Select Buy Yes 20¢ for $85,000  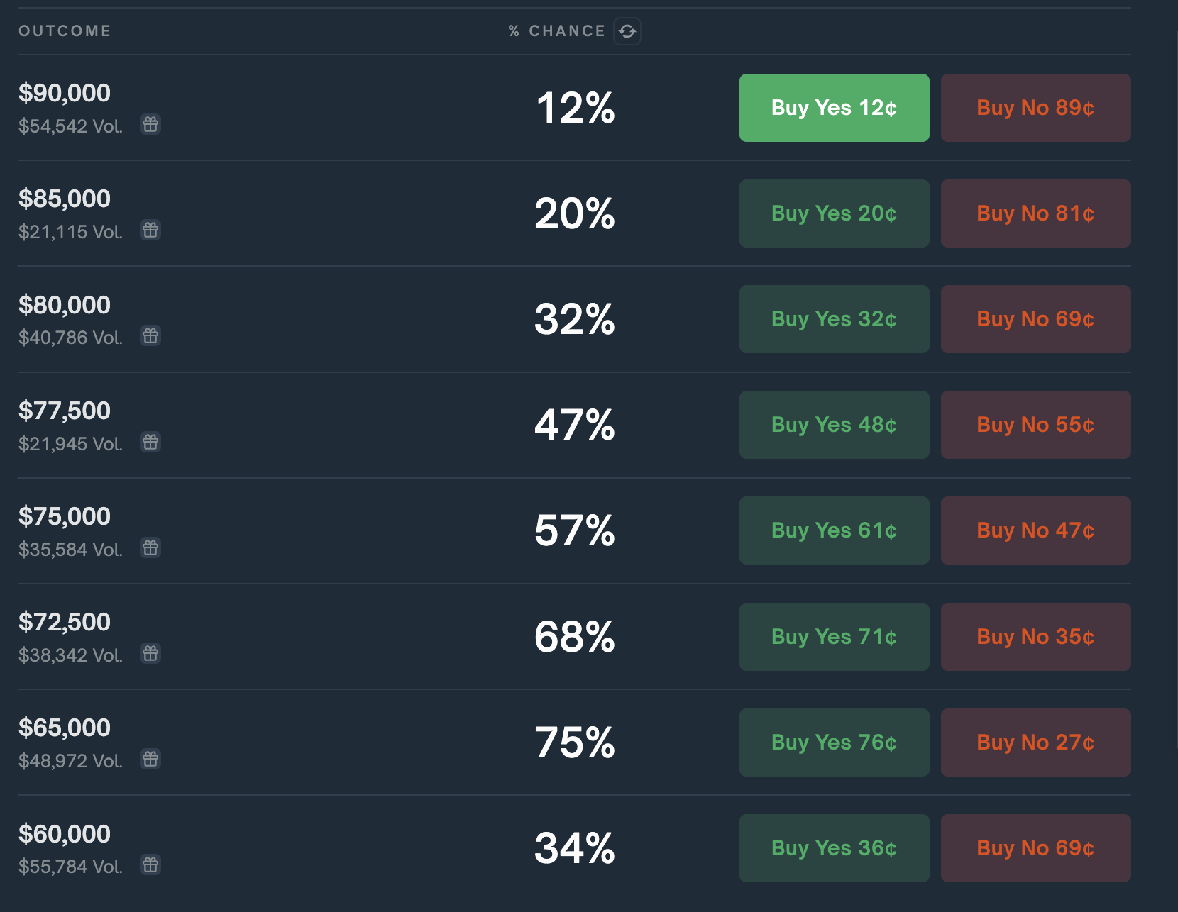[x=834, y=213]
